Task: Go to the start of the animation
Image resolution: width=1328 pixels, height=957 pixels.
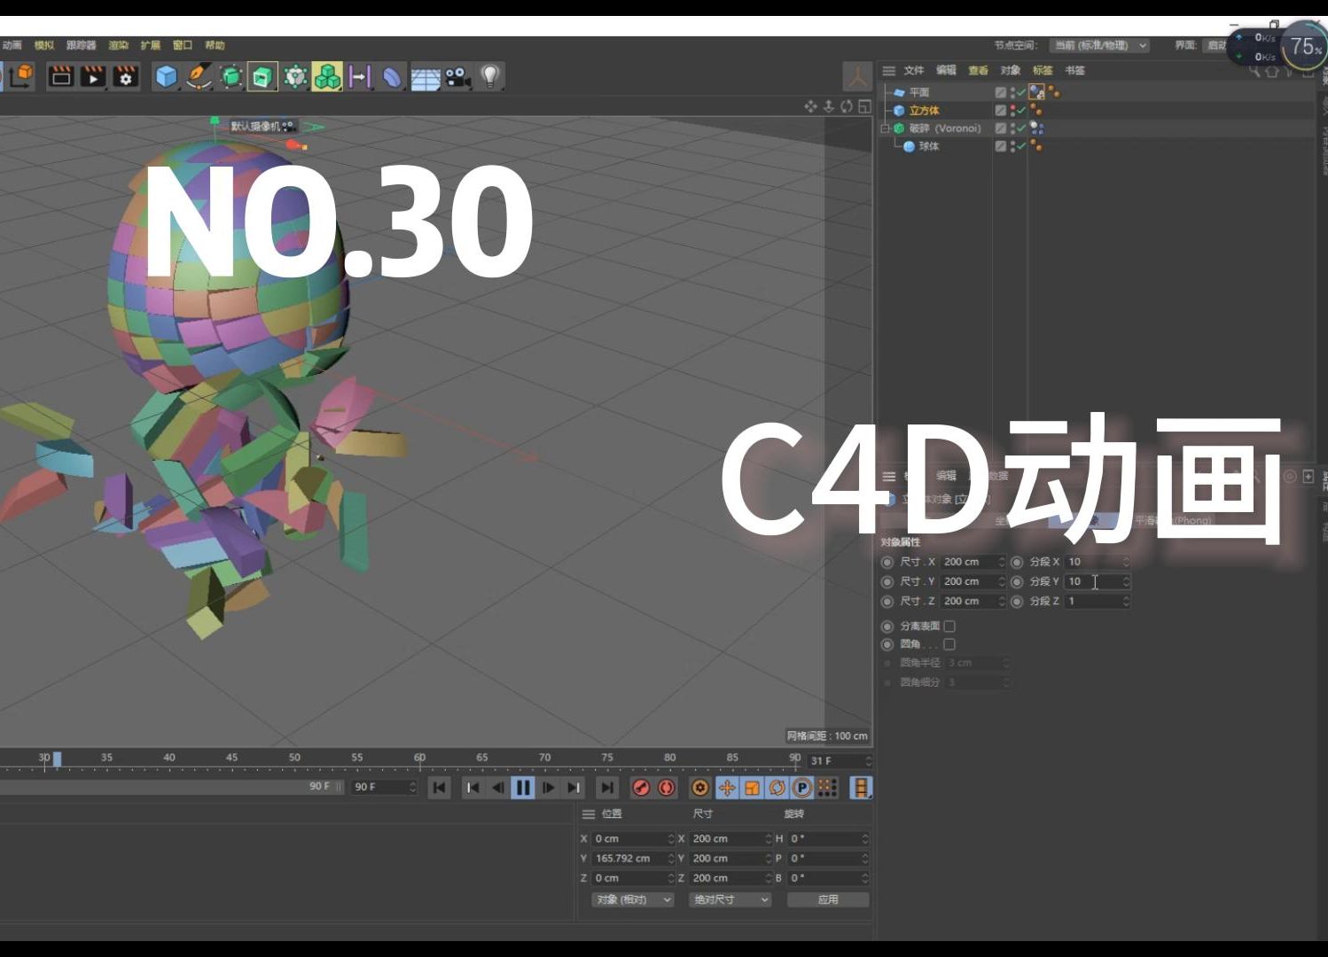Action: point(439,788)
